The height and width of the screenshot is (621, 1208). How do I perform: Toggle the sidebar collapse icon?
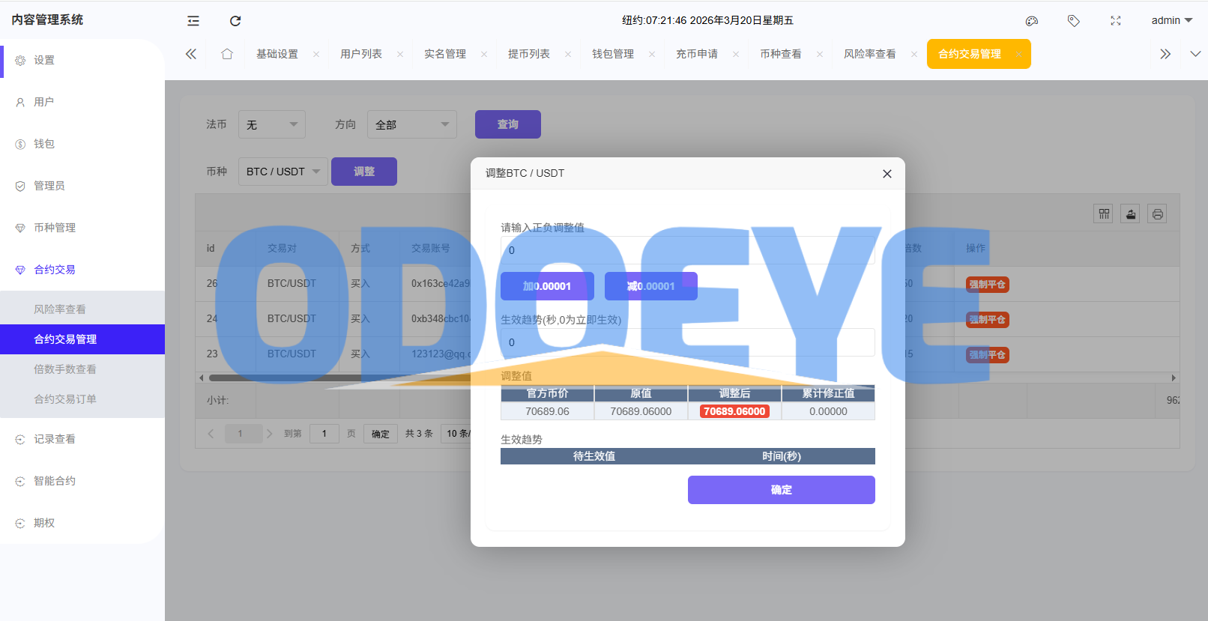click(193, 21)
